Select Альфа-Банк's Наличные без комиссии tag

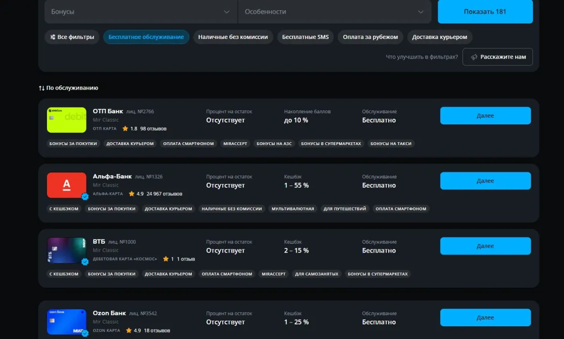(232, 209)
